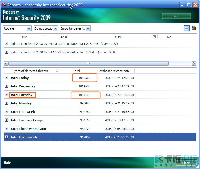Viewport: 200px width, 169px height.
Task: Click release date 2008-07-23 17:24:00
Action: pyautogui.click(x=119, y=86)
